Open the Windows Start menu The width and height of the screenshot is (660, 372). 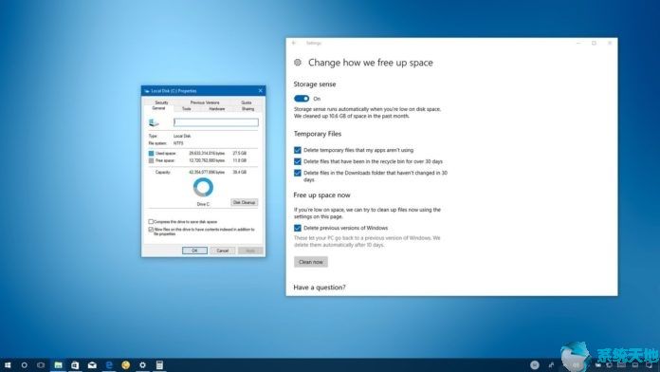[x=8, y=364]
